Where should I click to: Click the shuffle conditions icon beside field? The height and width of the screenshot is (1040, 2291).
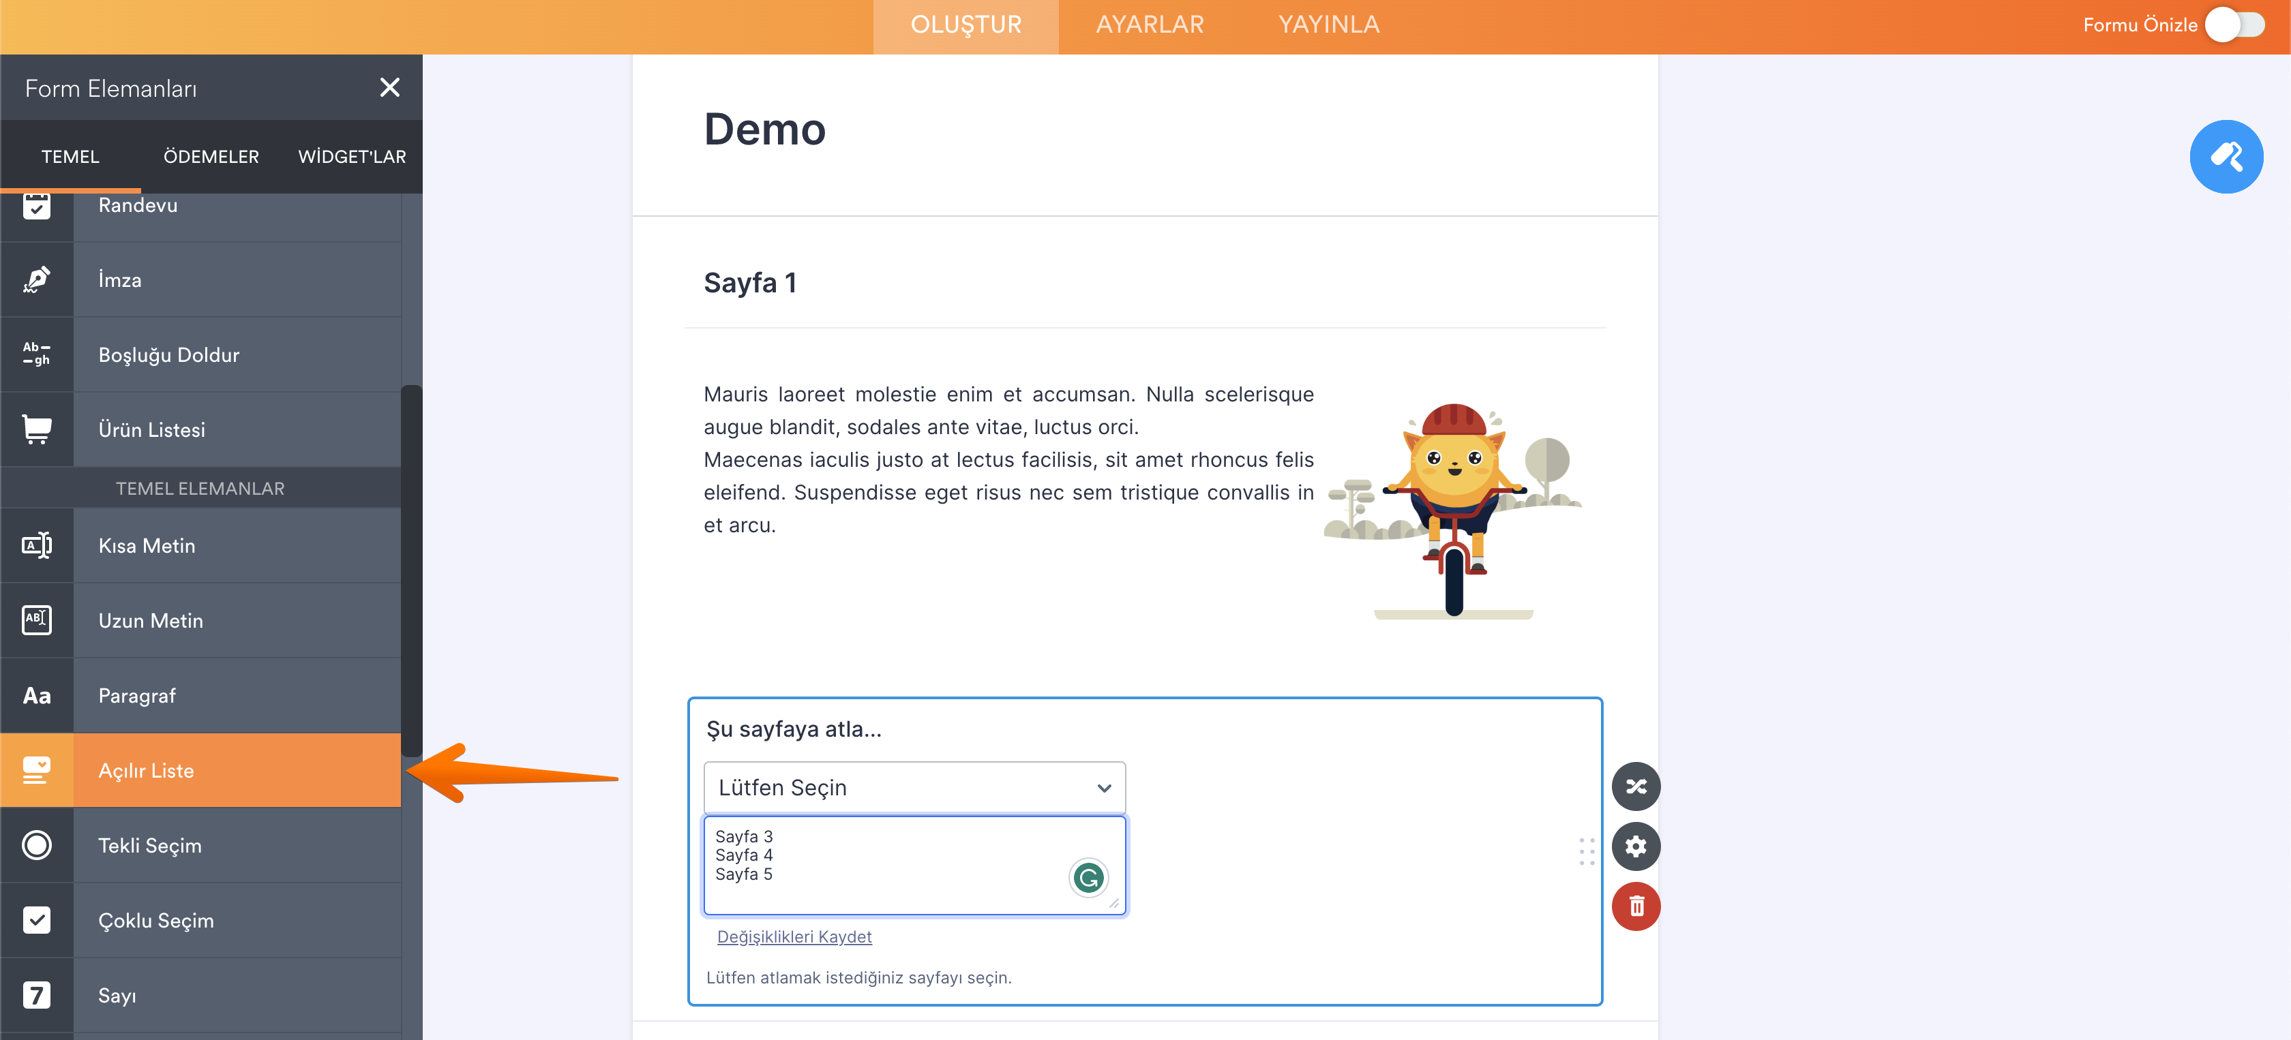[1636, 786]
